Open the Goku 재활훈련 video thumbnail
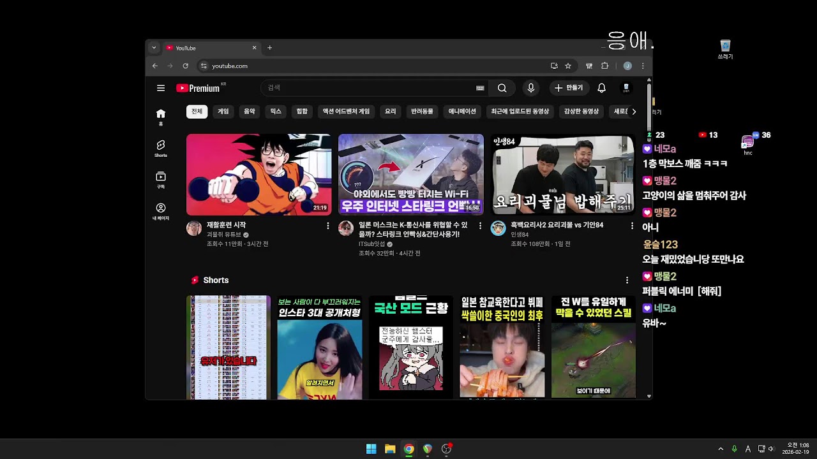 tap(259, 174)
